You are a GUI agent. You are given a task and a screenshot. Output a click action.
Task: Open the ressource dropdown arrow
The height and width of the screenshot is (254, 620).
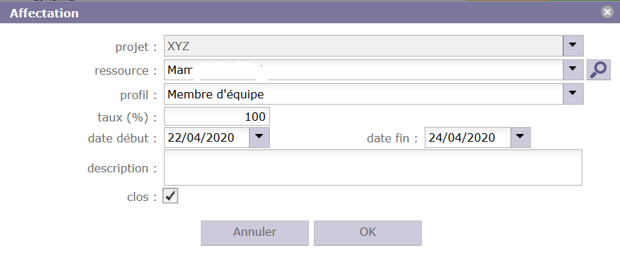tap(573, 70)
